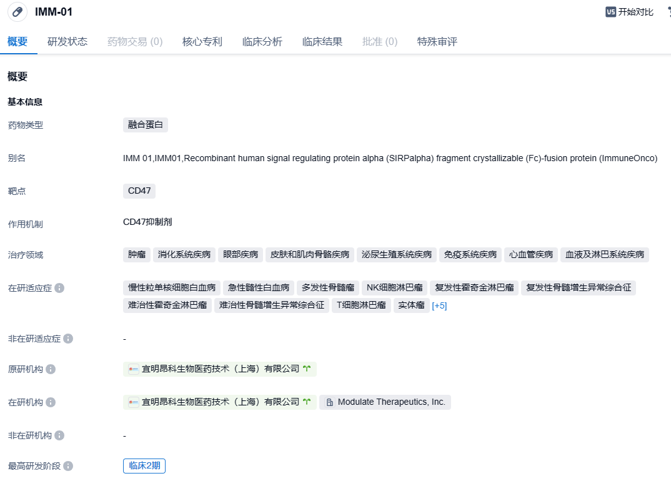
Task: Open Modulate Therapeutics, Inc. organization link
Action: tap(391, 402)
